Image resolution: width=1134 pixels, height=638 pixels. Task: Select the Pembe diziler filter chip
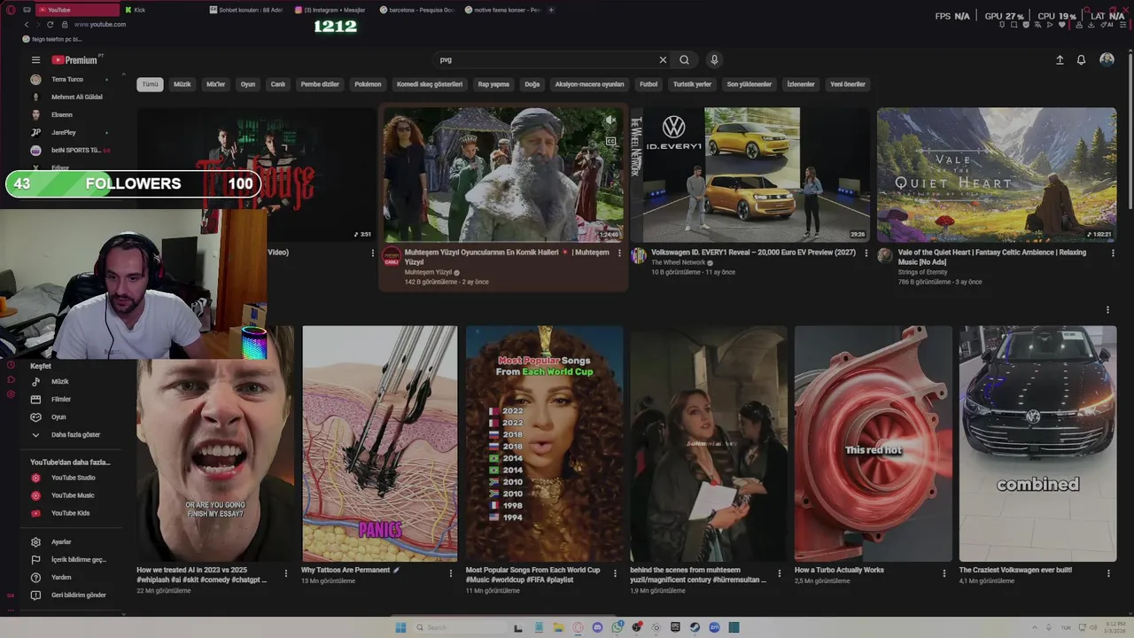pyautogui.click(x=320, y=84)
